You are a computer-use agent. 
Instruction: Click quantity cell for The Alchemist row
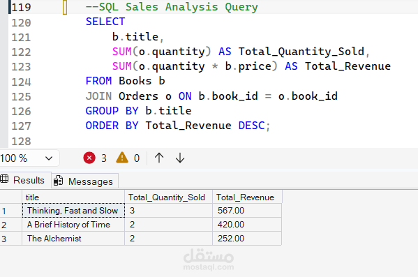pyautogui.click(x=168, y=239)
